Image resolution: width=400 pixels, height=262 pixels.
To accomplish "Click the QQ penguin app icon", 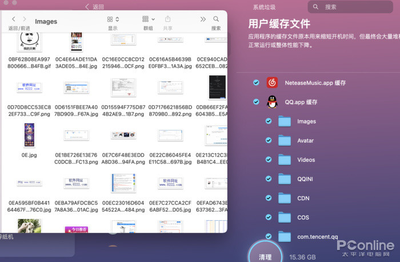I will 272,102.
